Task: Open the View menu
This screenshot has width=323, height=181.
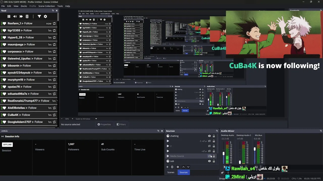Action: (x=16, y=6)
